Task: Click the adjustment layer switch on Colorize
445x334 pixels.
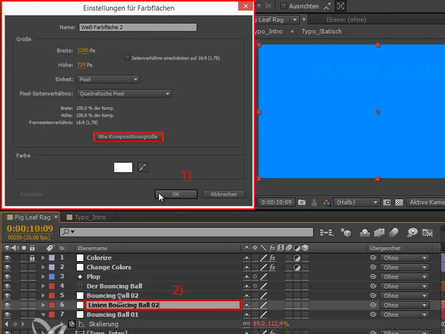Action: coord(297,258)
